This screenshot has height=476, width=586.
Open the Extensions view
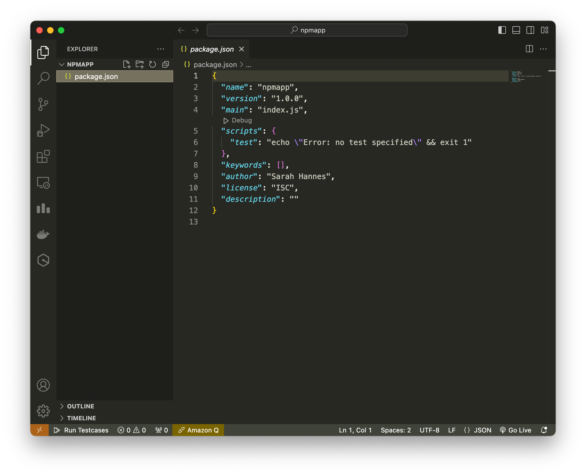click(x=43, y=157)
